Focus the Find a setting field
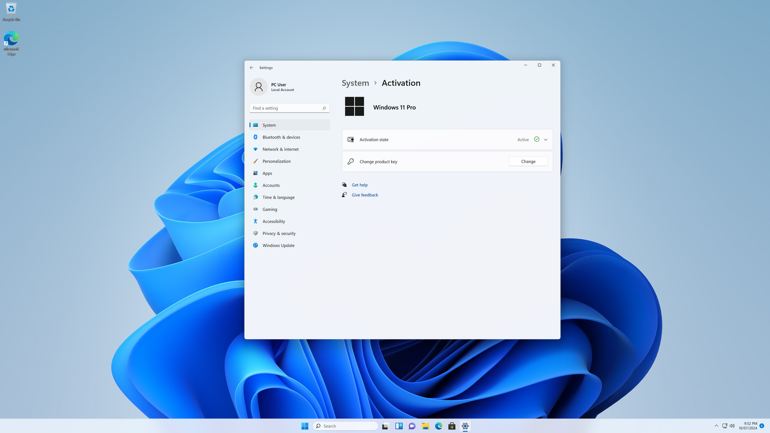 click(289, 108)
